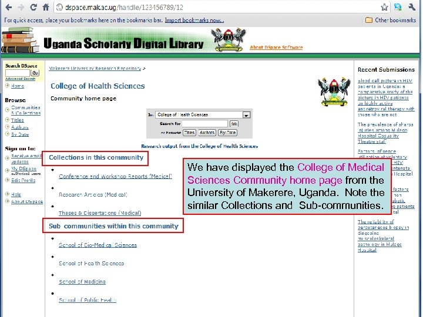Screen dimensions: 423x317
Task: Click the bullet icon beside Home
Action: (8, 86)
